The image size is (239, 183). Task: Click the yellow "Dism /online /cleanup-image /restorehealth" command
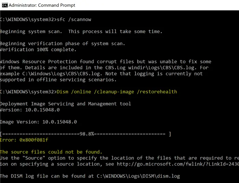pyautogui.click(x=117, y=92)
